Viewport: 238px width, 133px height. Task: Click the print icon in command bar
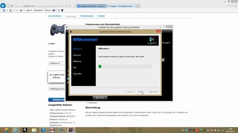click(x=21, y=10)
